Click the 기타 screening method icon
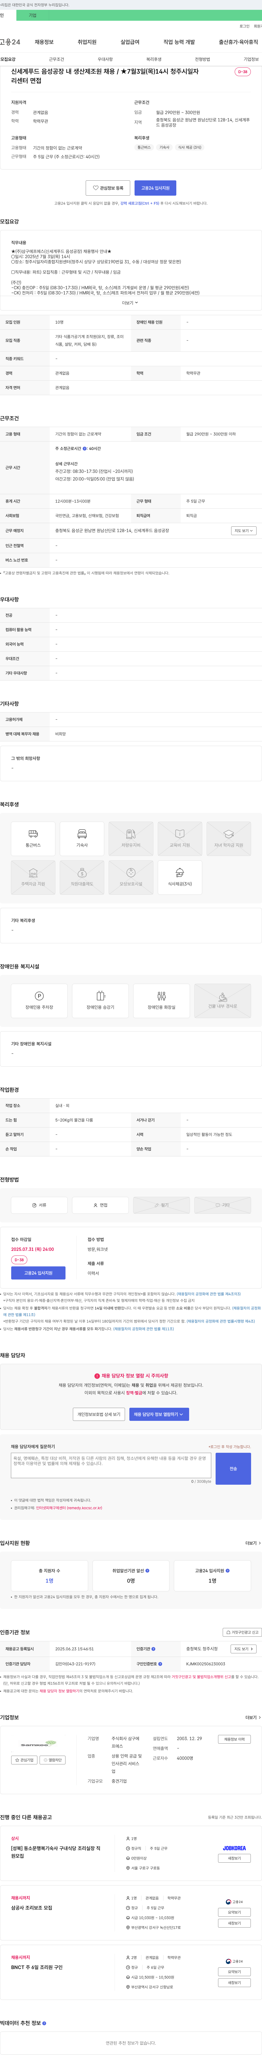 223,1205
